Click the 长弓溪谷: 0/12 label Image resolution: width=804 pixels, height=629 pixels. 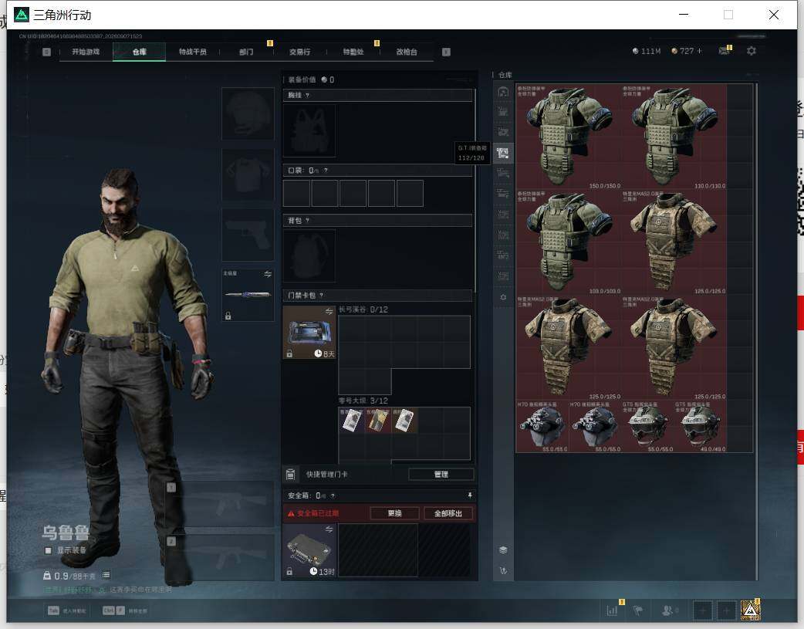click(363, 310)
